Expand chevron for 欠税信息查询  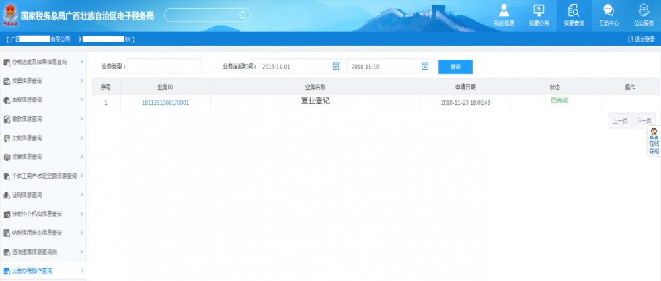click(81, 138)
